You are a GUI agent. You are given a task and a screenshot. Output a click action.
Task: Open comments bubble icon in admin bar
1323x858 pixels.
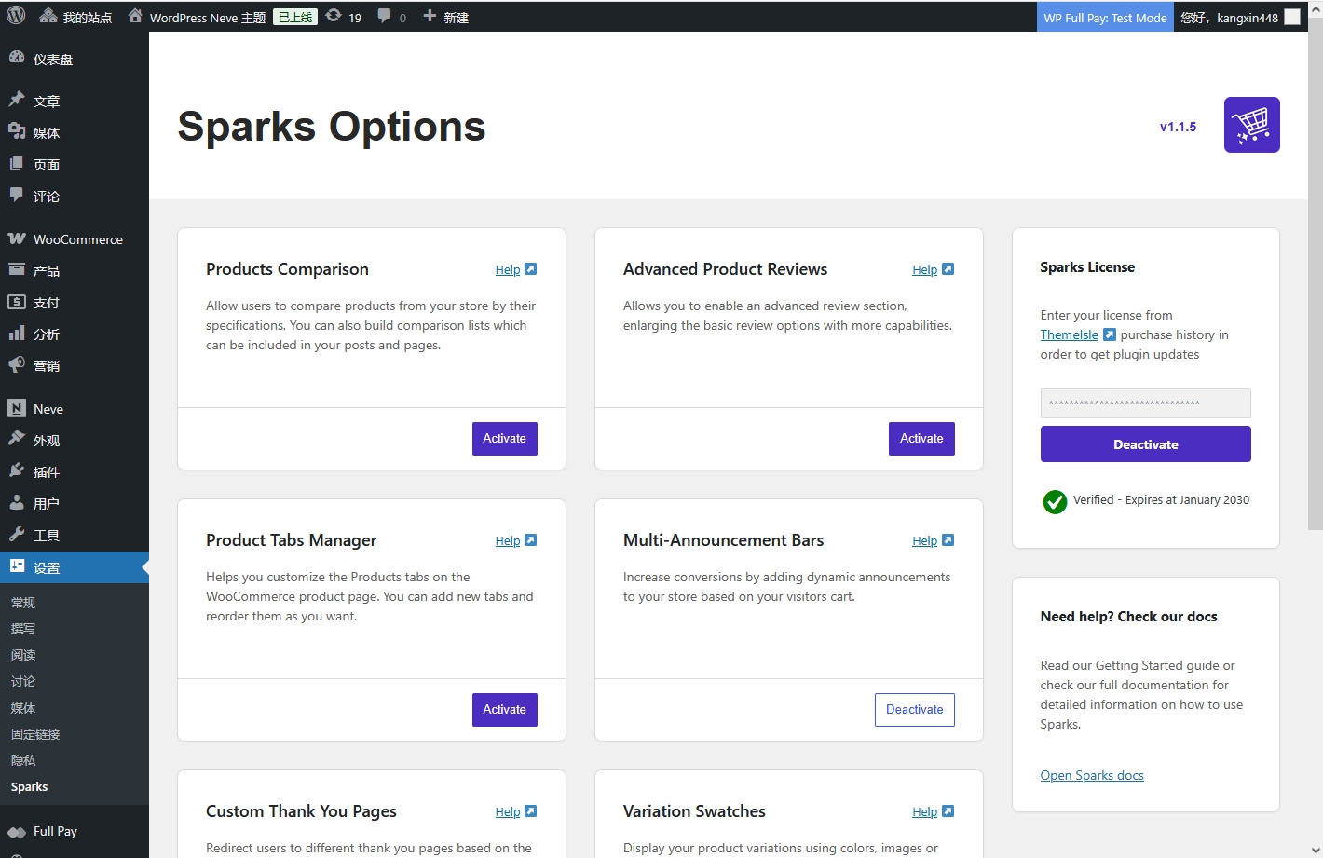click(391, 17)
